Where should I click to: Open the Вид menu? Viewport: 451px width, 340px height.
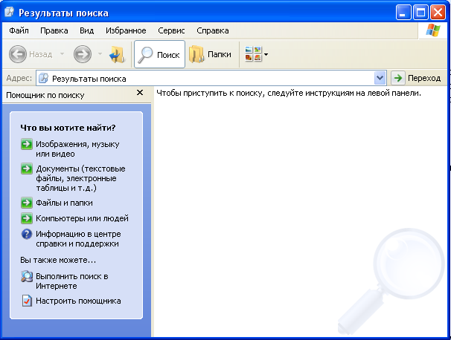click(87, 30)
